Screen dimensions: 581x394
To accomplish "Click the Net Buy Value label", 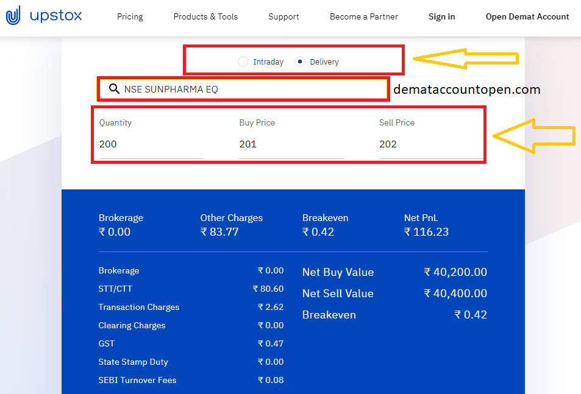I will point(338,272).
